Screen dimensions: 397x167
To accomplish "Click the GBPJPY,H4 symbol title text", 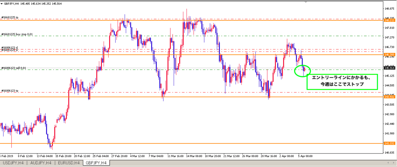I will pyautogui.click(x=11, y=4).
